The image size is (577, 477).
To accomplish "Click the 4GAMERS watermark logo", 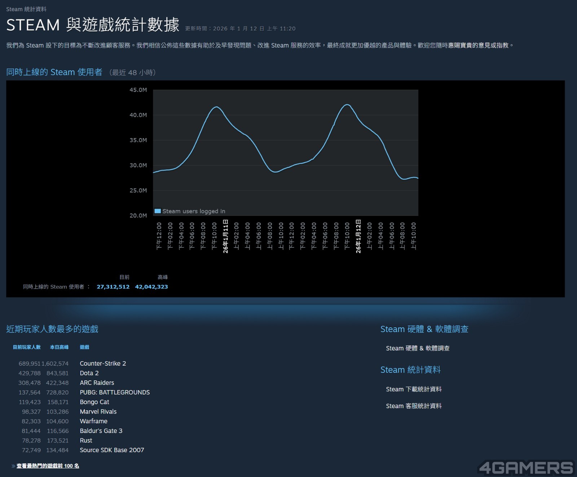I will pyautogui.click(x=526, y=468).
